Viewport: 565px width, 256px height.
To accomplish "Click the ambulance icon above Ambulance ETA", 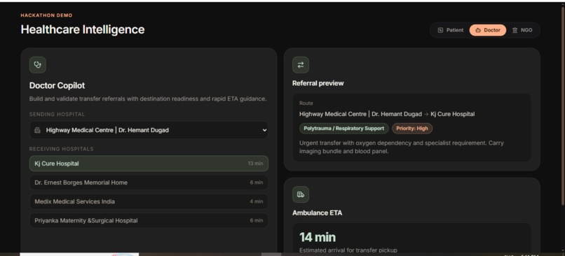I will pyautogui.click(x=301, y=194).
